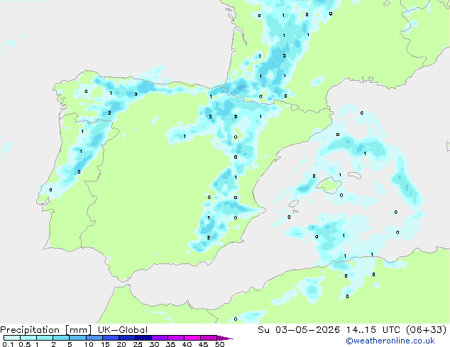Click the 'Precipitation [mm]' title text

[x=46, y=330]
